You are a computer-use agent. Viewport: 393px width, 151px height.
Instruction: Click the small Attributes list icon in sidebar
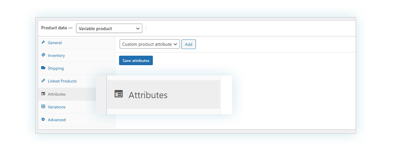pyautogui.click(x=43, y=94)
